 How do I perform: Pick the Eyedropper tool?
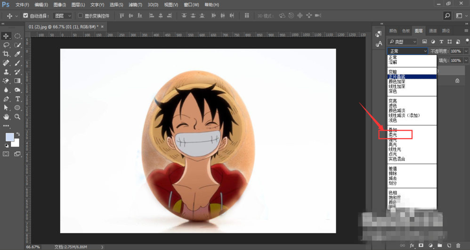(x=18, y=54)
